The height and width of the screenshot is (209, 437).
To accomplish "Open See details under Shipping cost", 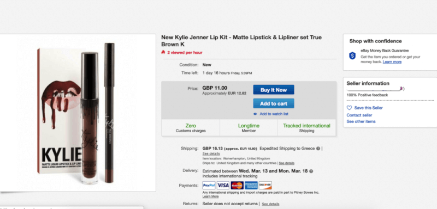I will pyautogui.click(x=211, y=154).
